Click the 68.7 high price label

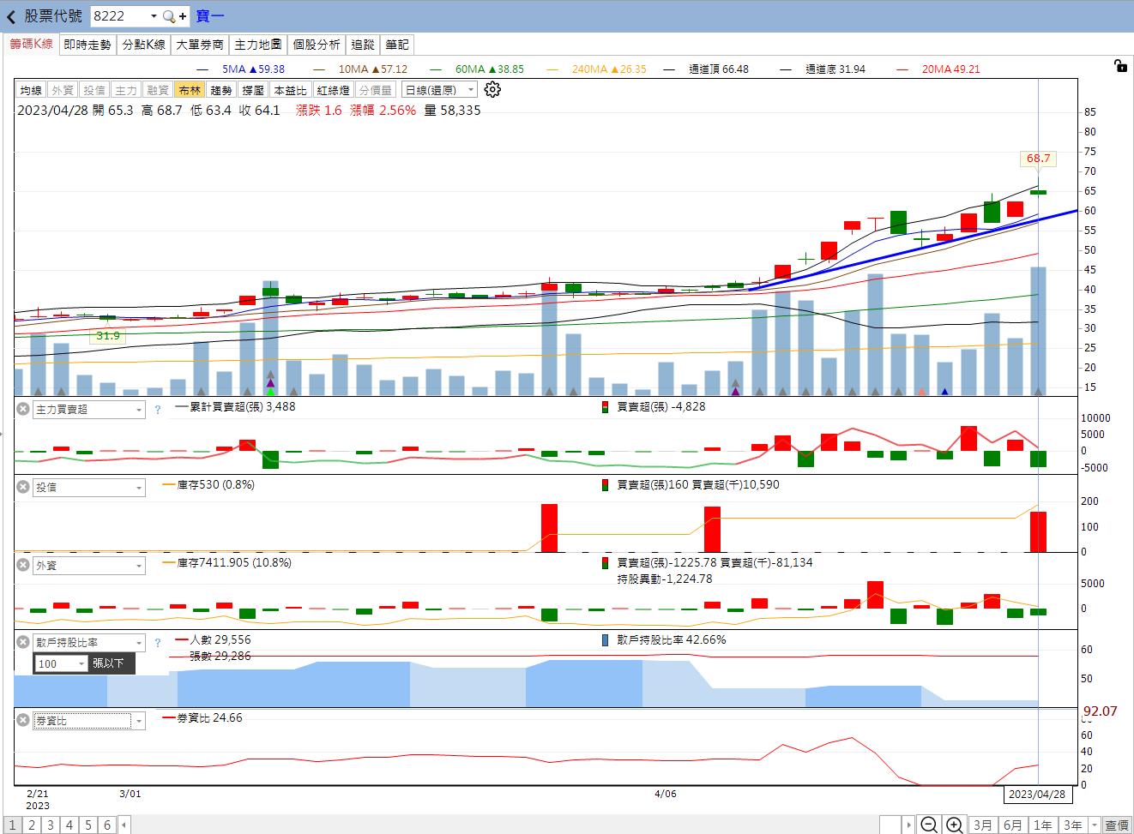tap(1038, 159)
